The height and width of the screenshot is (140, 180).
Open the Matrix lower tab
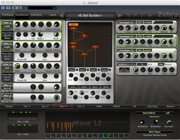coord(171,106)
